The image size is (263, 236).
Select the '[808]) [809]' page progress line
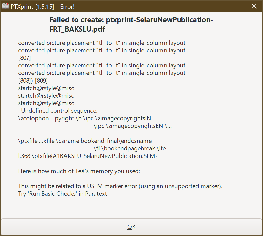(33, 81)
